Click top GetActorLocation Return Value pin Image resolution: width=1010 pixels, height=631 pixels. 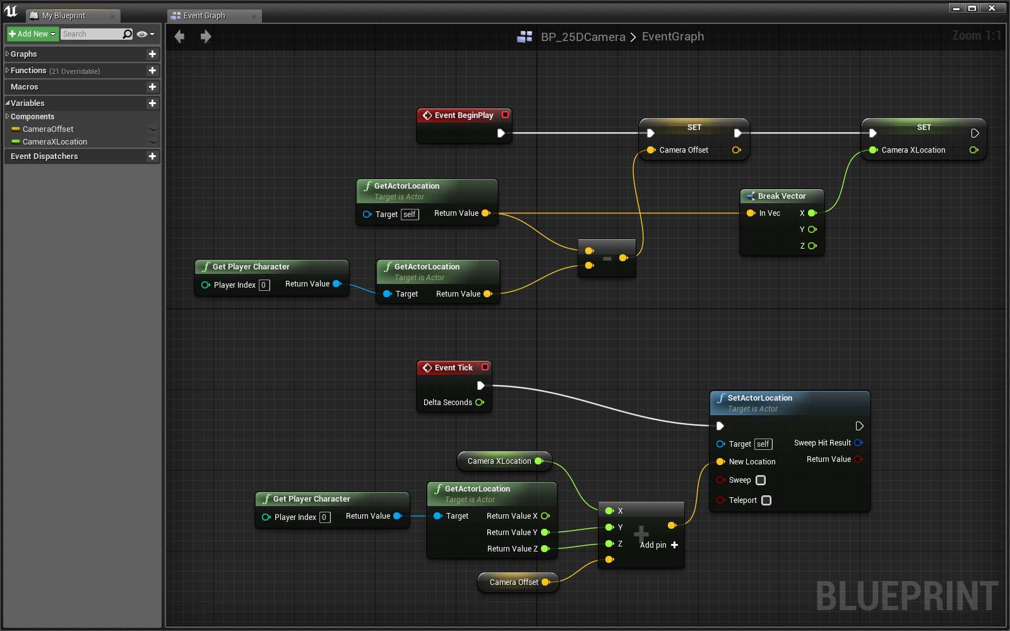coord(486,213)
